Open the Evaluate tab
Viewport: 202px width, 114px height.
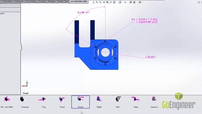tap(42, 1)
